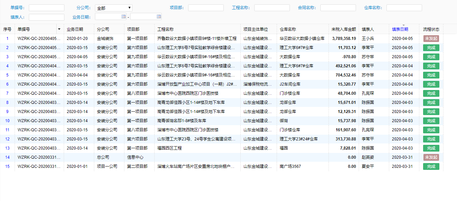Open the 单据号 column dropdown arrow
Viewport: 457px width, 201px height.
(60, 29)
